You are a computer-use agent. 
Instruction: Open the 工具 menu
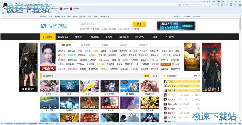tap(218, 1)
